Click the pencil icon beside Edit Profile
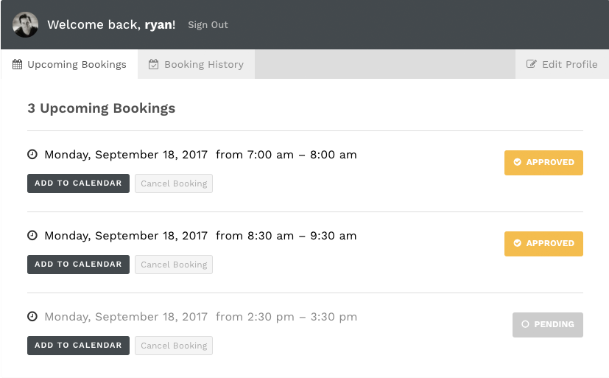This screenshot has width=609, height=378. point(532,64)
